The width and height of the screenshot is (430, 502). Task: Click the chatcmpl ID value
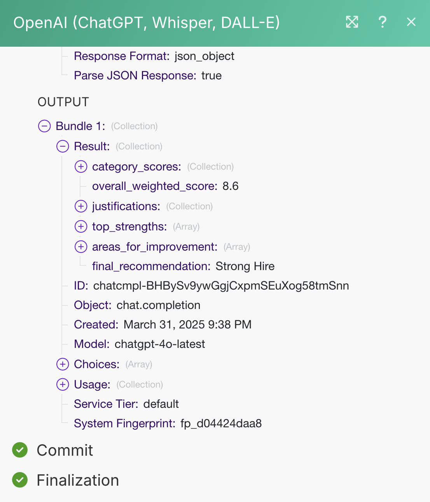pyautogui.click(x=221, y=286)
